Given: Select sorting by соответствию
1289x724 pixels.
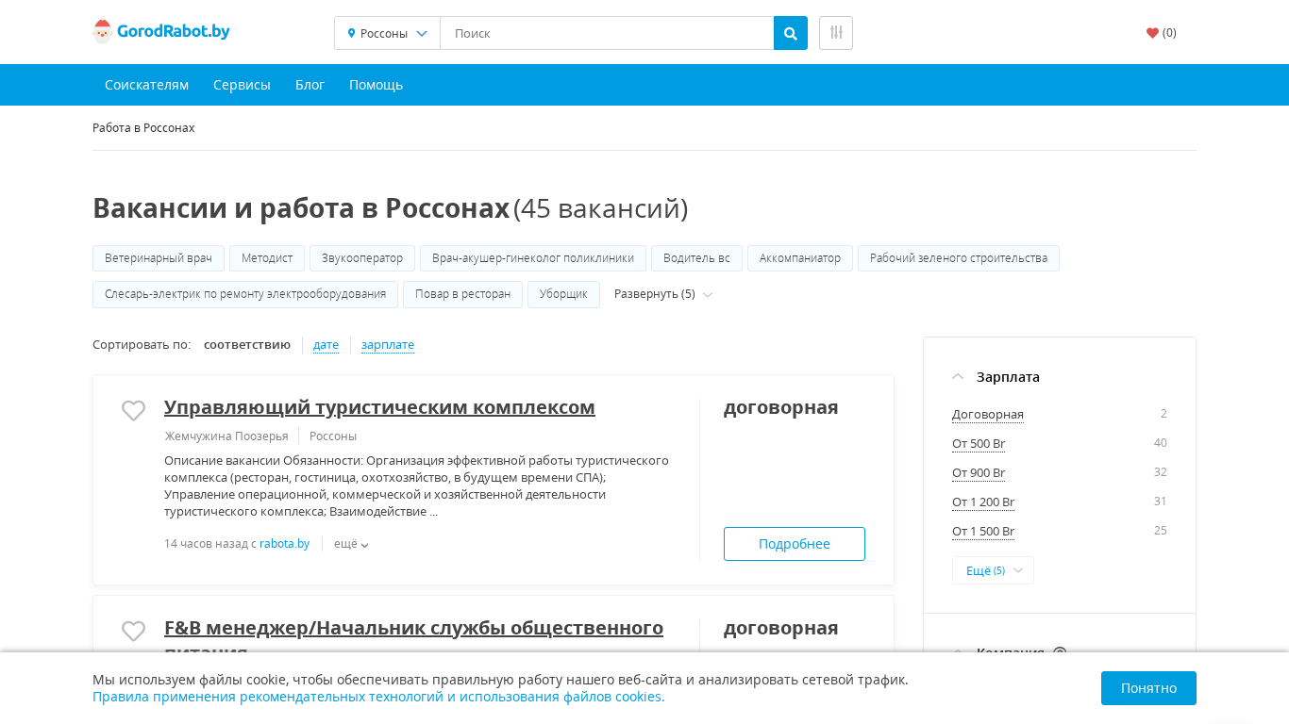Looking at the screenshot, I should point(247,345).
